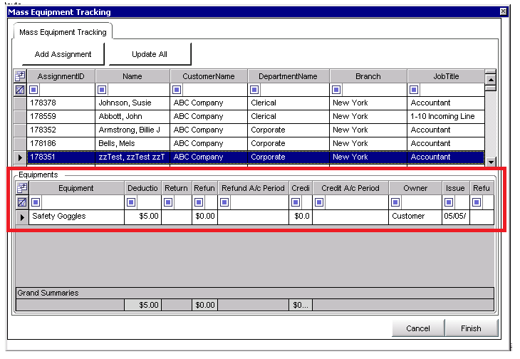The width and height of the screenshot is (520, 359).
Task: Sort by the Refund A/c Period column header
Action: click(x=253, y=188)
